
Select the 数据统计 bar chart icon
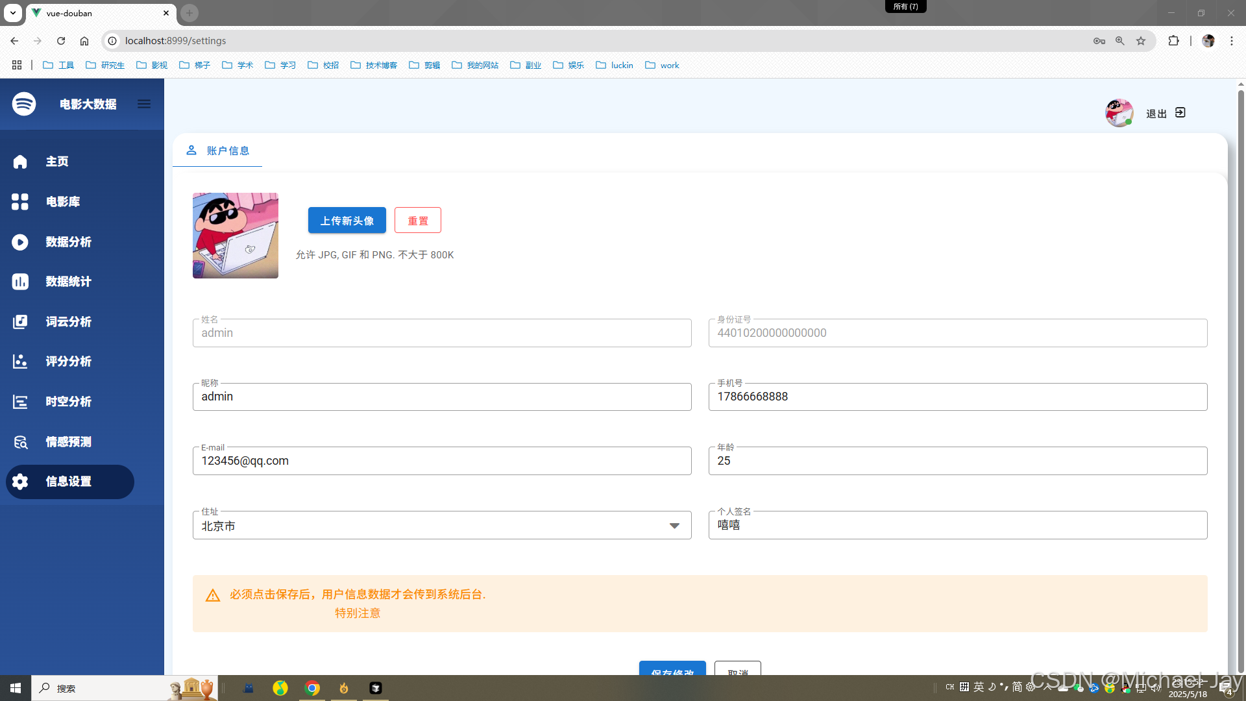(x=20, y=282)
